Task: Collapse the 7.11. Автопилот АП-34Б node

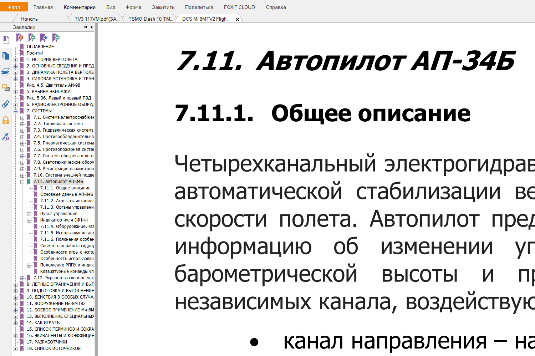Action: [22, 182]
